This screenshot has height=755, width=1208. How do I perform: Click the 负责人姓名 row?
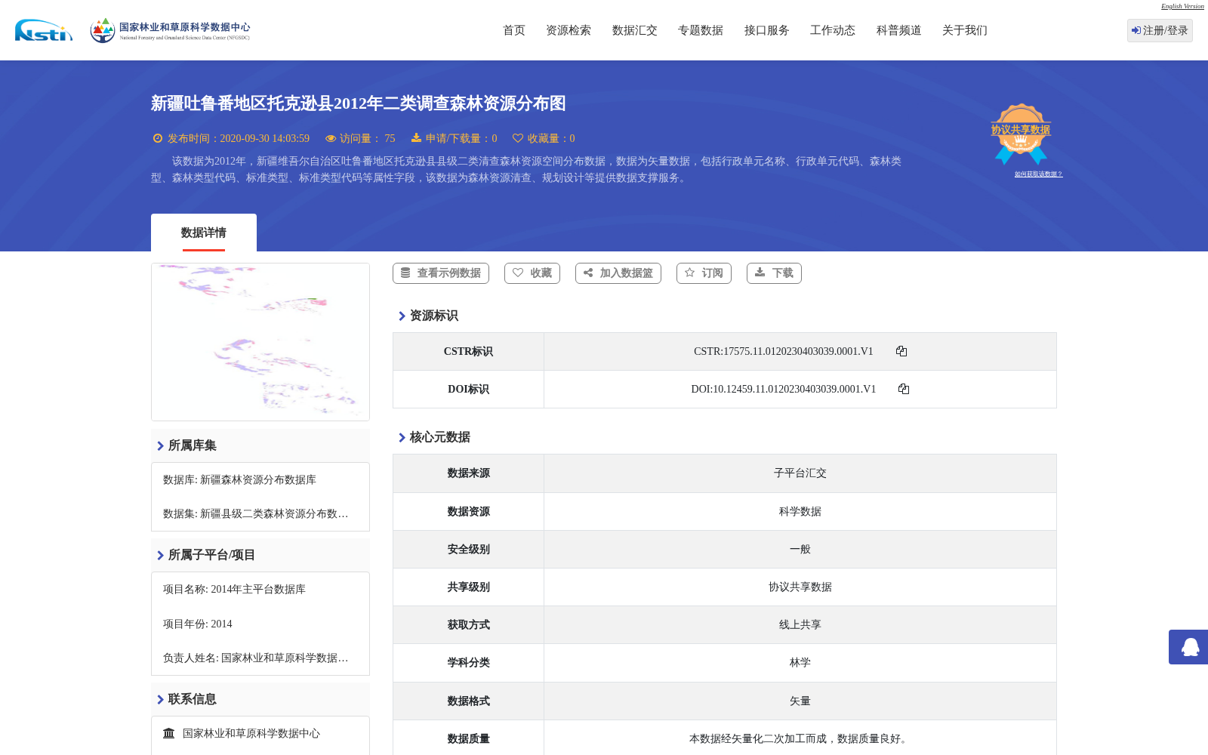pos(256,658)
